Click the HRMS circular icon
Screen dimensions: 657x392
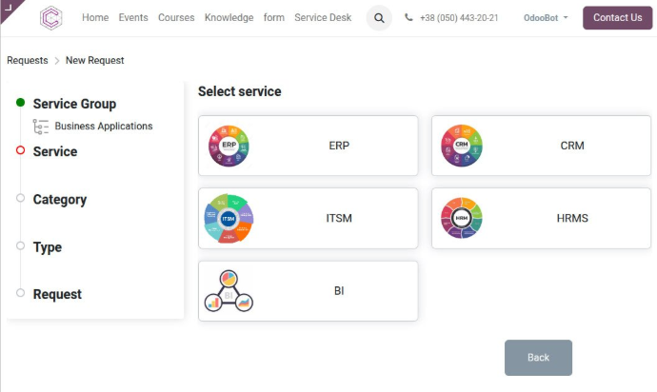pos(461,218)
